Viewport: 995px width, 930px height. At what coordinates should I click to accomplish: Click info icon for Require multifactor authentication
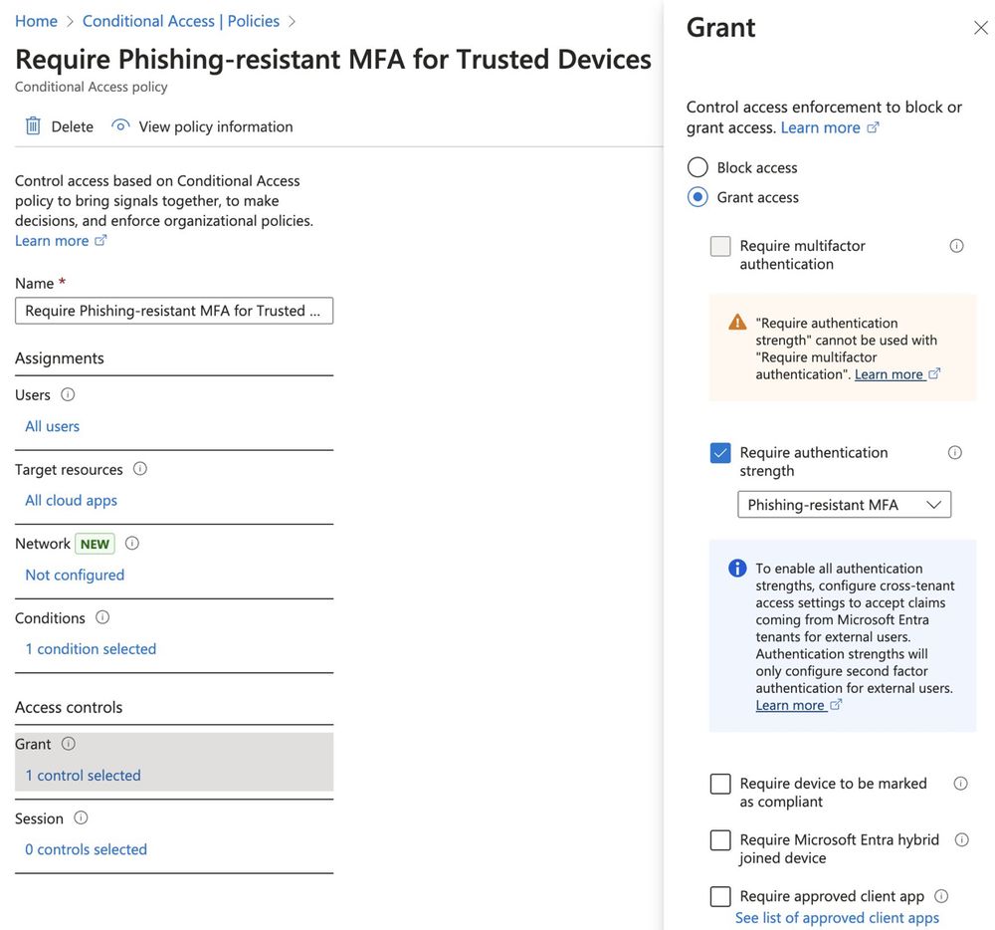tap(956, 246)
